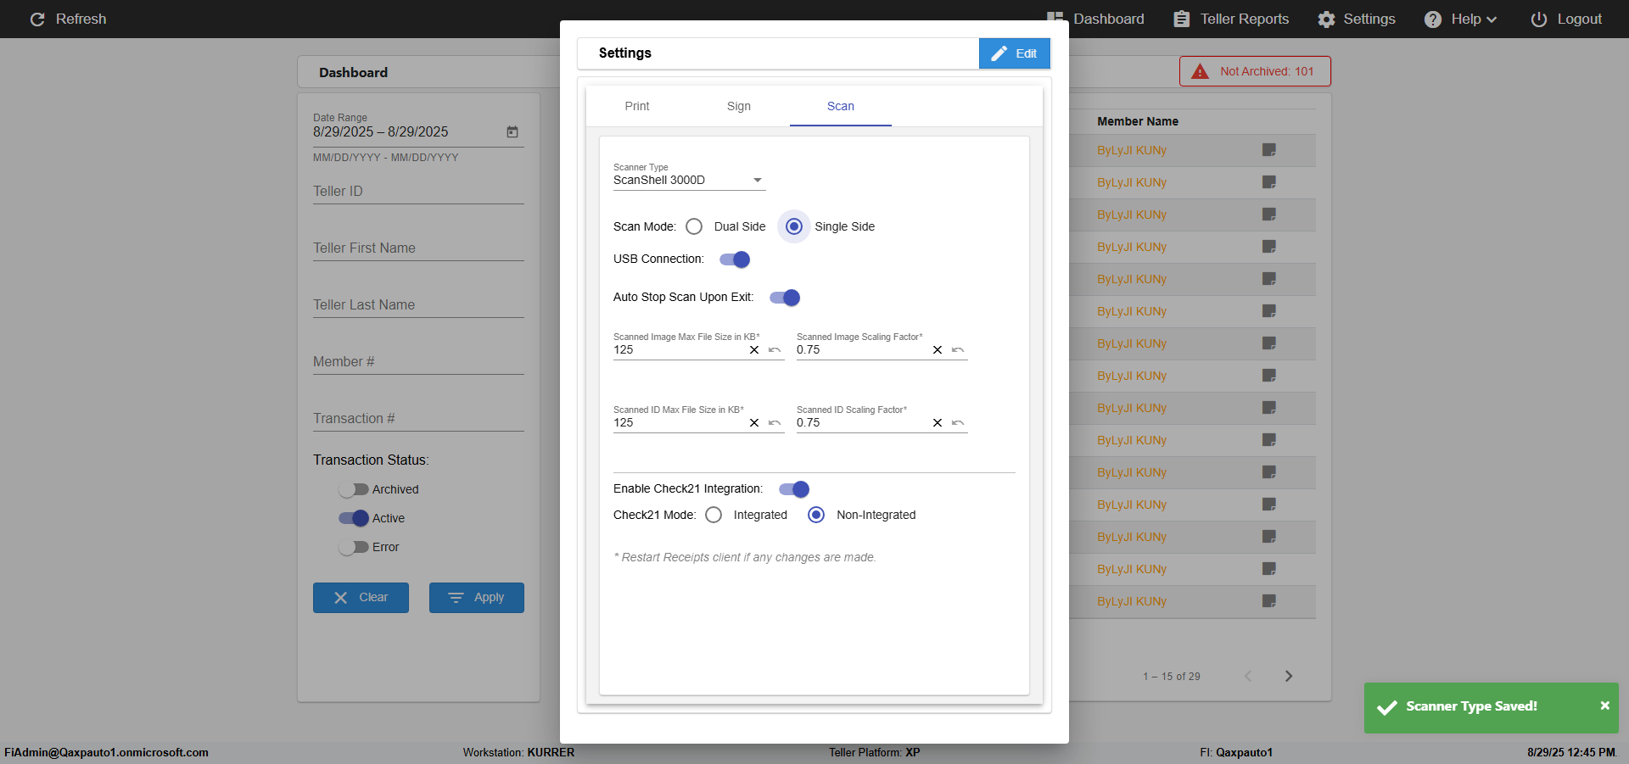Clear the Scanned ID Max File Size value
The width and height of the screenshot is (1629, 764).
[754, 423]
